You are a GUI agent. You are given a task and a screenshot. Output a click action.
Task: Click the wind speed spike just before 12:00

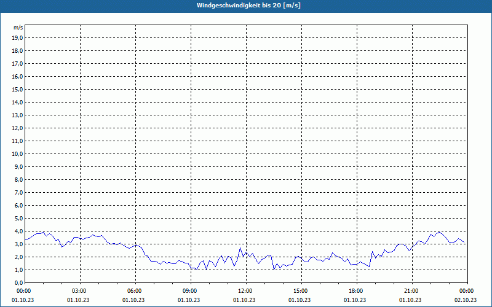(240, 248)
